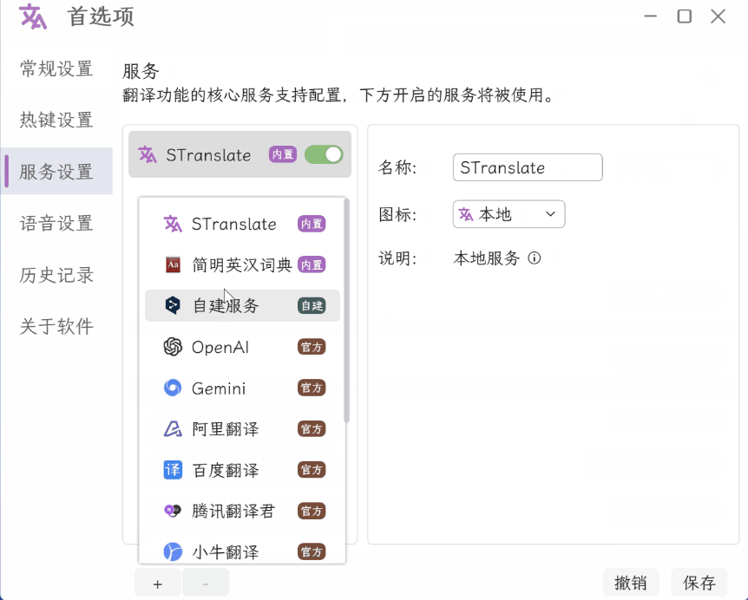Viewport: 748px width, 600px height.
Task: Click the 简明英汉词典 dictionary icon
Action: point(173,264)
